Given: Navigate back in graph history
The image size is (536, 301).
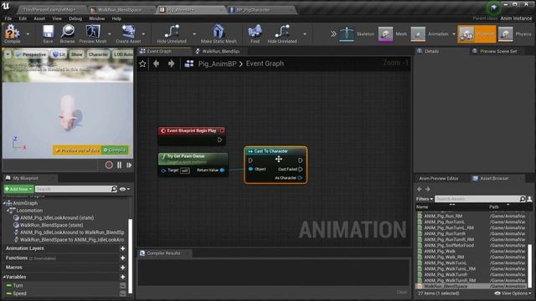Looking at the screenshot, I should click(x=157, y=64).
